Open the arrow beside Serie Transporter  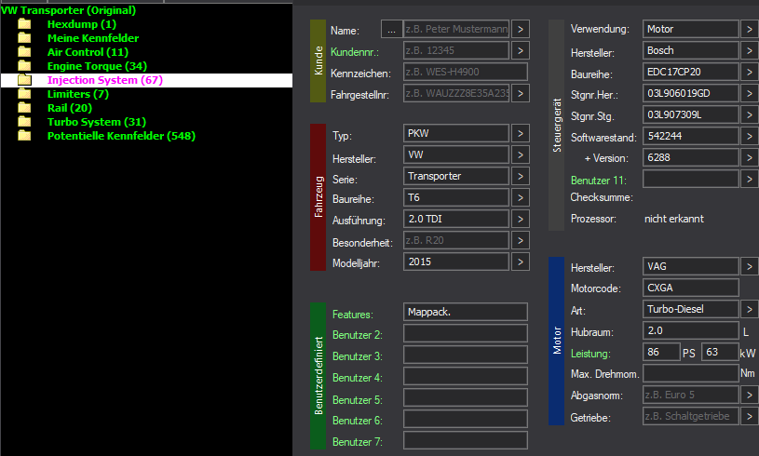pos(521,176)
